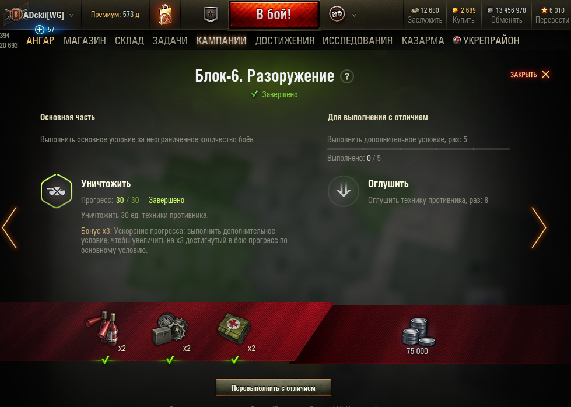Click the 75 000 silver credits reward

coord(418,336)
